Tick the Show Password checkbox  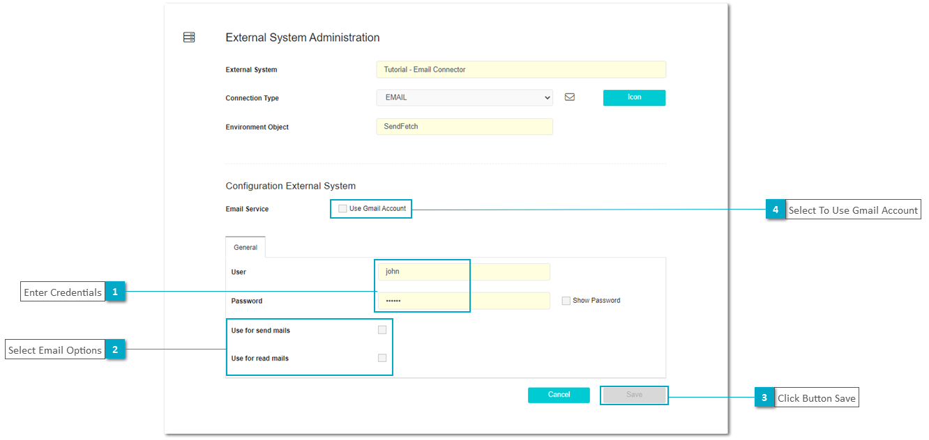[566, 301]
